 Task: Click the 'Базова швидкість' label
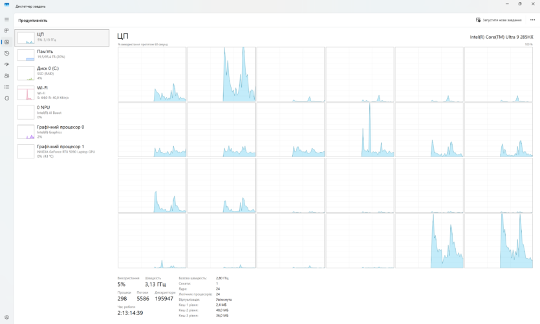pos(193,278)
